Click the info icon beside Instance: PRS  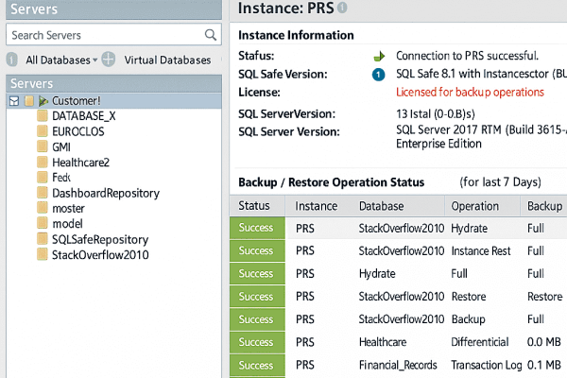click(x=342, y=8)
